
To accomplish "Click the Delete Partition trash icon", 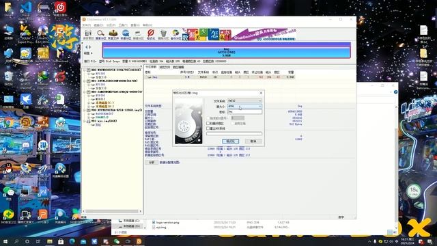I will [163, 34].
